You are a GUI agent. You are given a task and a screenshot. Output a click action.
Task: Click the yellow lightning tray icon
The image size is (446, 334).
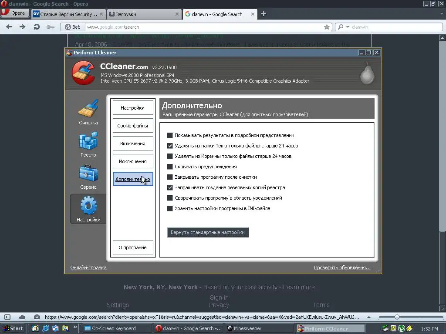[409, 328]
